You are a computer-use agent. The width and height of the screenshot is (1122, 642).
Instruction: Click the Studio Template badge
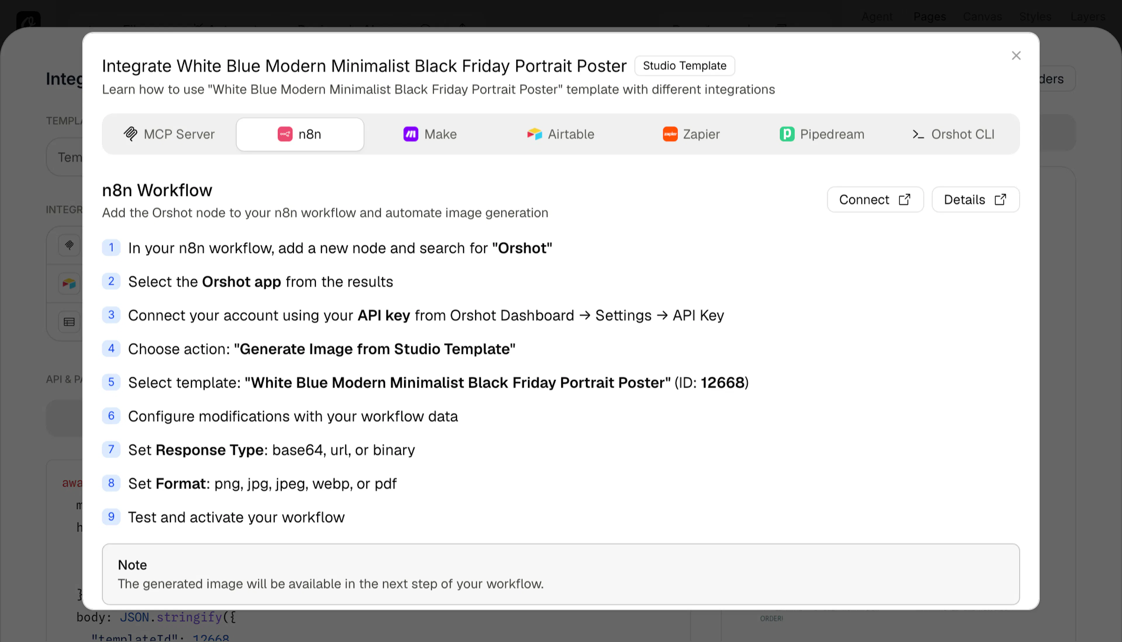[x=685, y=66]
